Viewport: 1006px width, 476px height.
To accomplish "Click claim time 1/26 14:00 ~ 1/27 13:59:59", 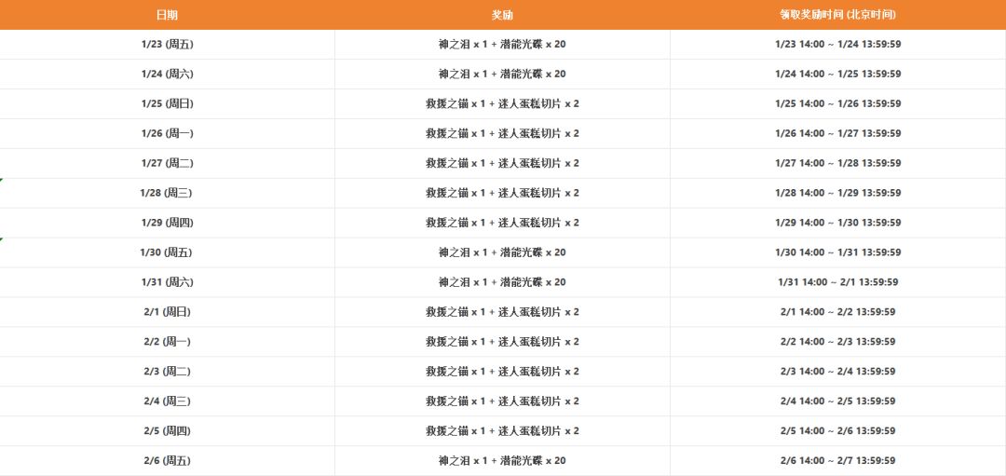I will pyautogui.click(x=837, y=134).
